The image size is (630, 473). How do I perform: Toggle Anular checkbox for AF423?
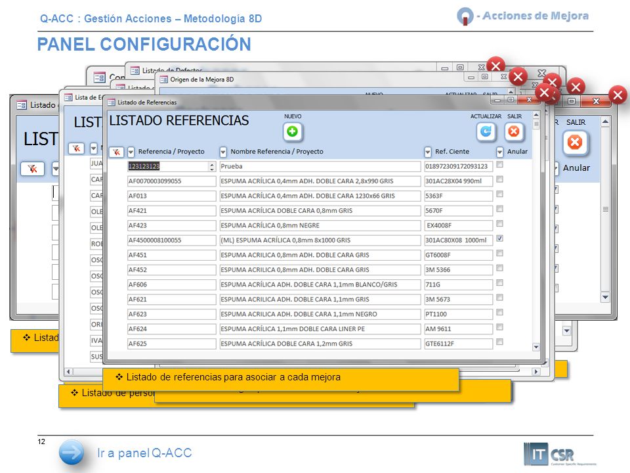click(499, 223)
